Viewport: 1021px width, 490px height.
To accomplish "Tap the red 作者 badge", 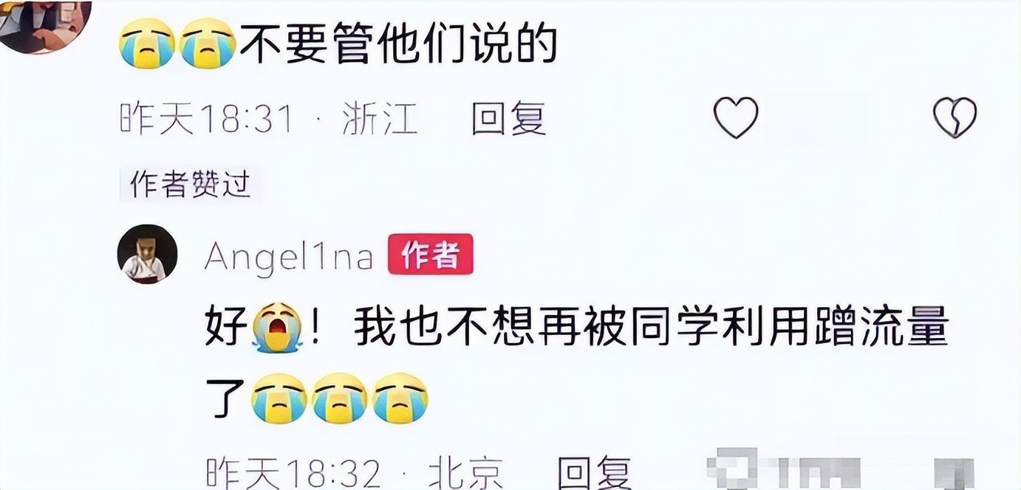I will click(x=431, y=255).
